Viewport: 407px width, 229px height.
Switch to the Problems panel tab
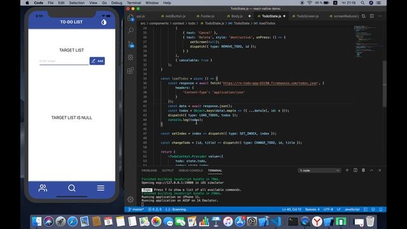[149, 170]
